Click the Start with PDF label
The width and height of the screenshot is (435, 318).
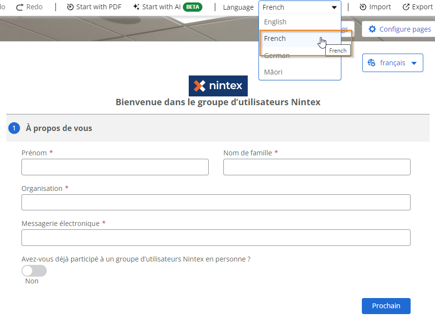click(x=99, y=7)
